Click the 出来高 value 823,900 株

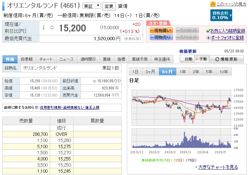pyautogui.click(x=110, y=88)
